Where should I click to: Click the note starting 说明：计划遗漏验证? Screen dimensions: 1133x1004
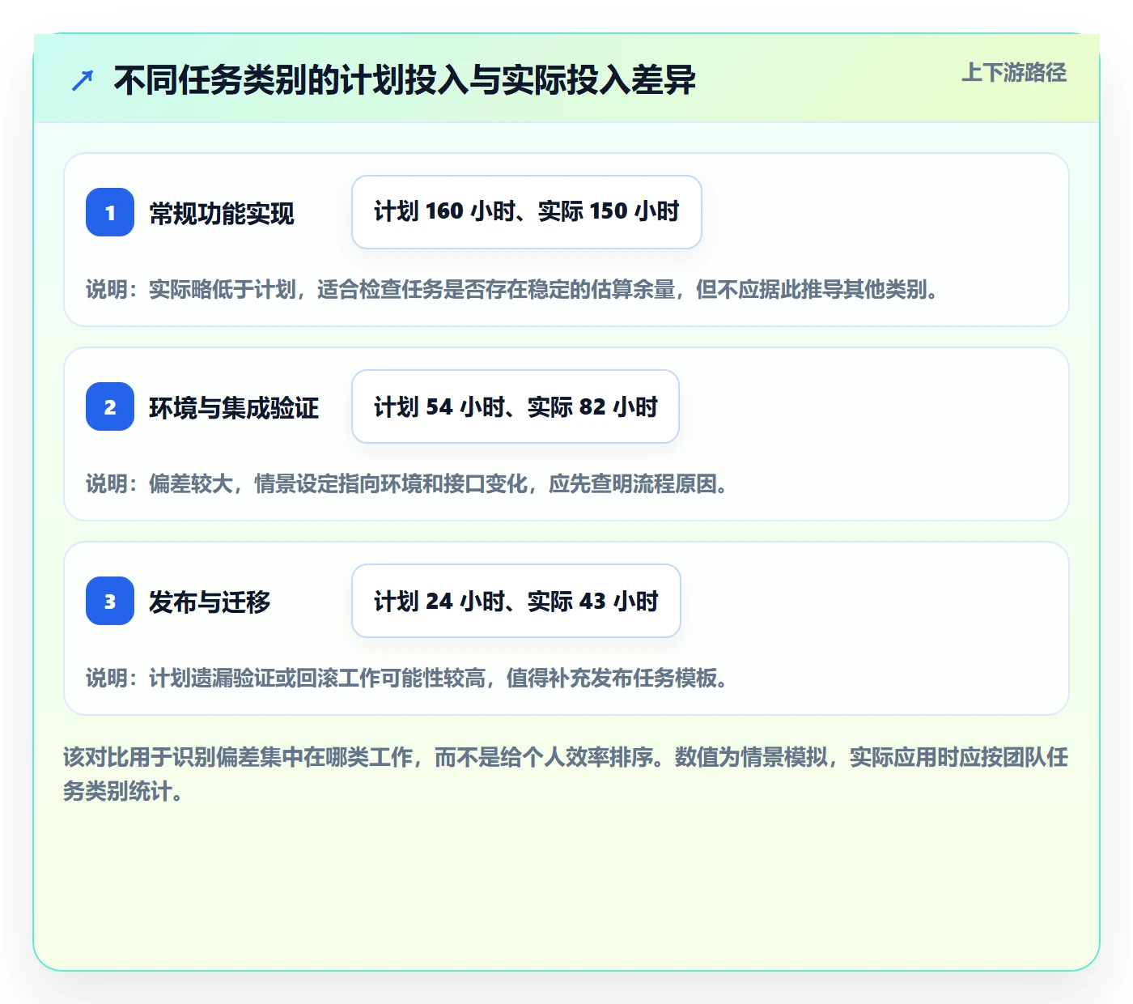click(407, 679)
